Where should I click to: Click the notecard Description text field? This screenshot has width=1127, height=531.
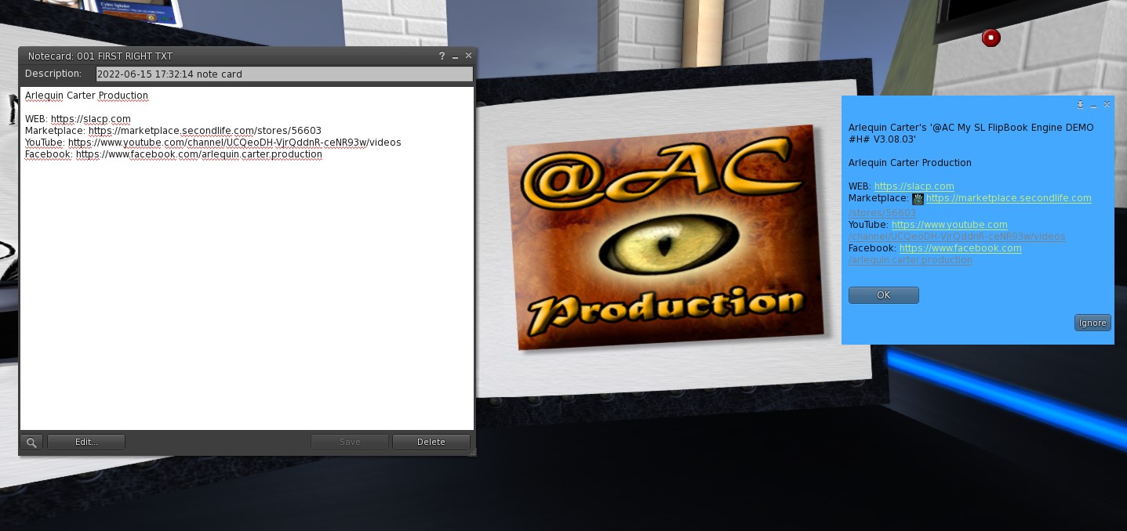click(285, 74)
